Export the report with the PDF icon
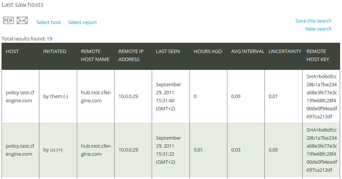Screen dimensions: 342x179 (8, 21)
